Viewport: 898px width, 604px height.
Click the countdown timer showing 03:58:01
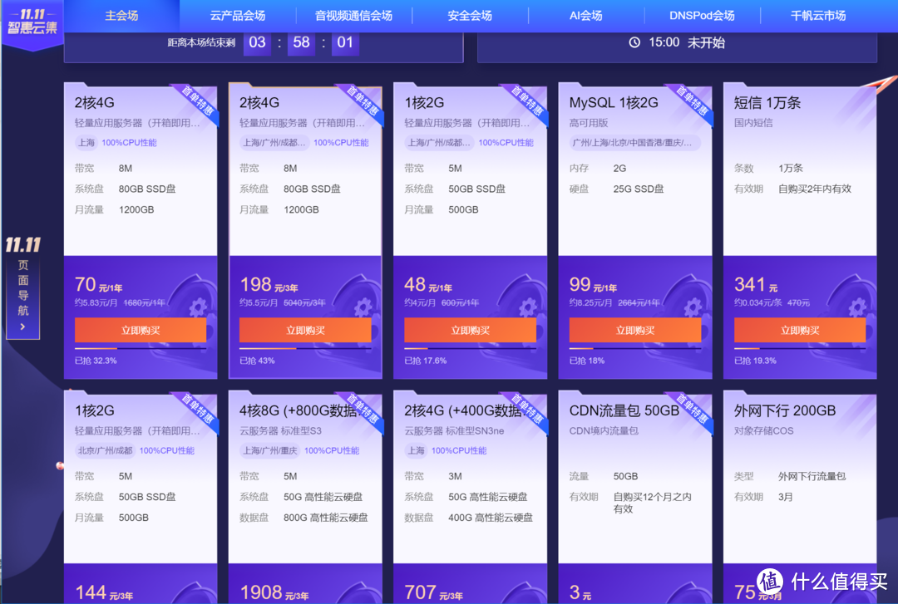(x=300, y=43)
